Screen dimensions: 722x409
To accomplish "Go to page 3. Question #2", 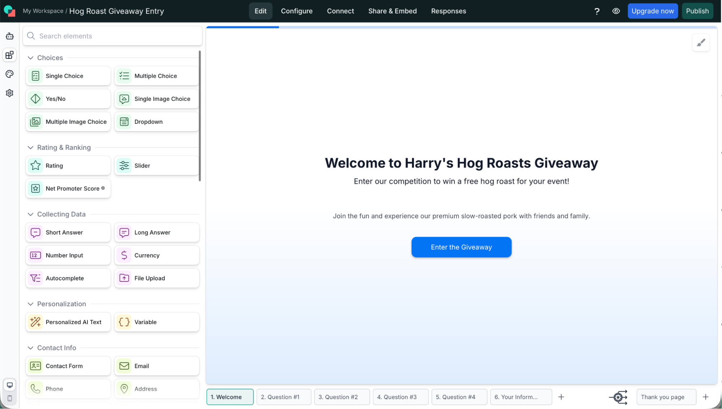I will [342, 397].
